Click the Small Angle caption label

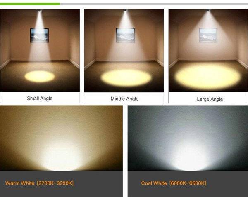click(x=40, y=98)
